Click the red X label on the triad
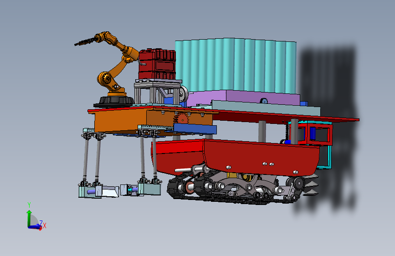The width and height of the screenshot is (395, 256). tap(45, 225)
